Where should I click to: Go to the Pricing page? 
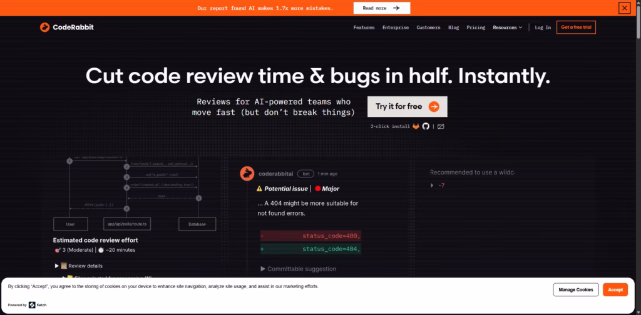click(x=476, y=27)
